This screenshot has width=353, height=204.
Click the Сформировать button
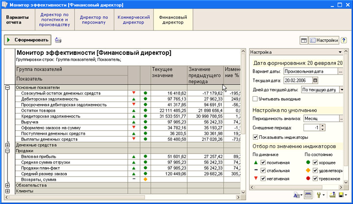pos(27,40)
